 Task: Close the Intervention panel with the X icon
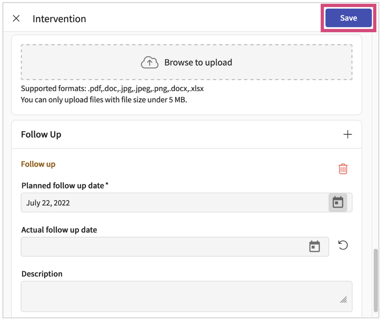[x=16, y=18]
